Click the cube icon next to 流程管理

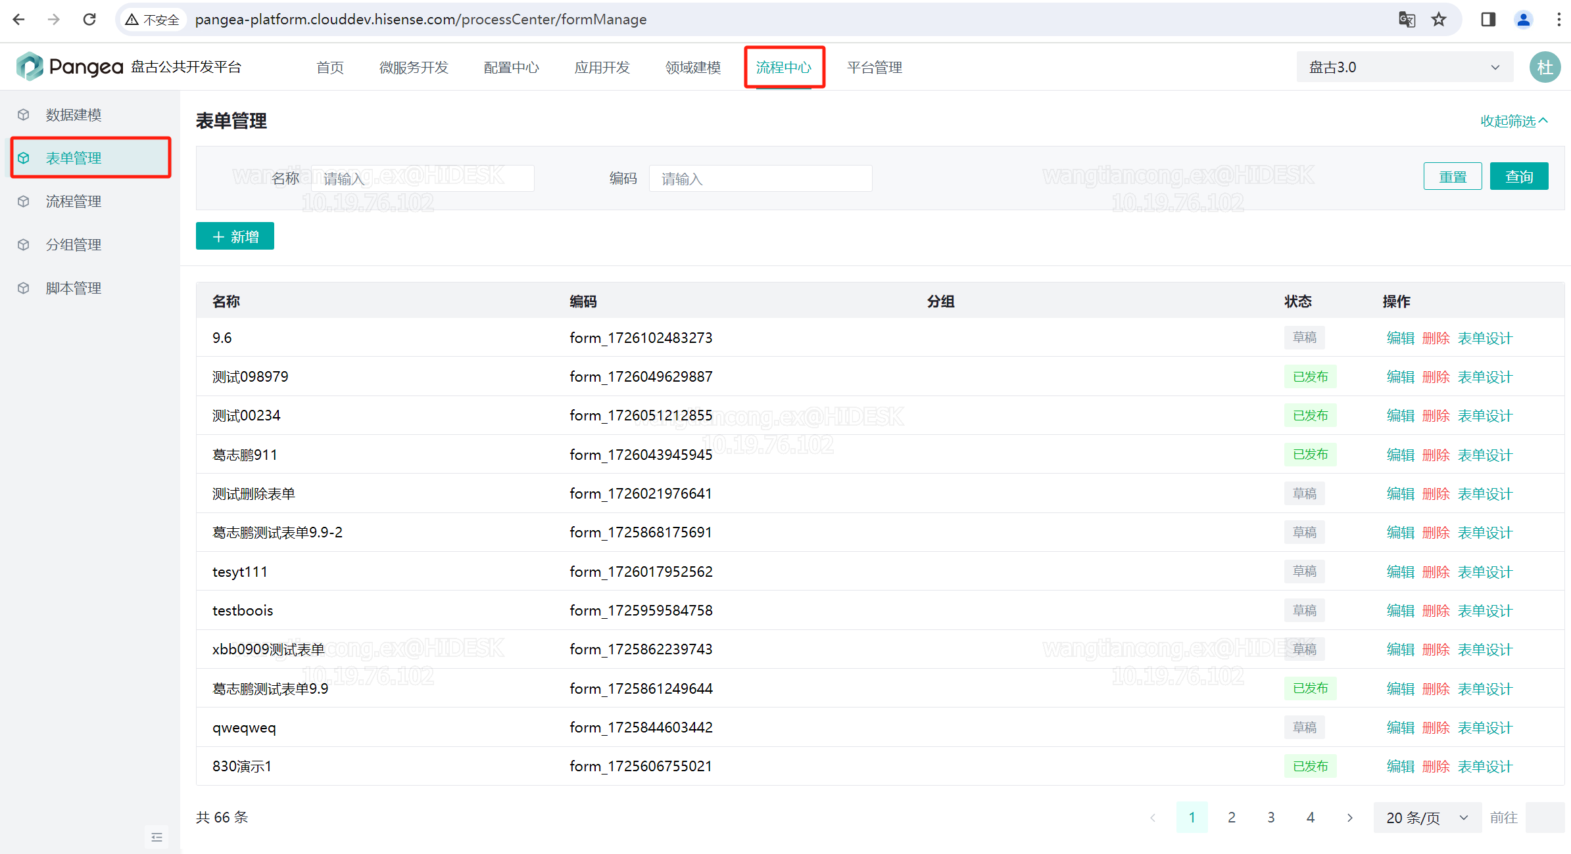pos(24,202)
